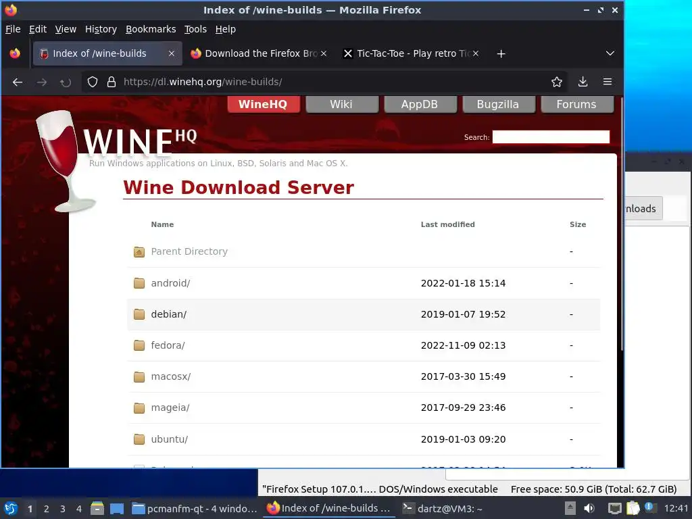This screenshot has height=519, width=692.
Task: Click the page vertical scrollbar
Action: point(622,224)
